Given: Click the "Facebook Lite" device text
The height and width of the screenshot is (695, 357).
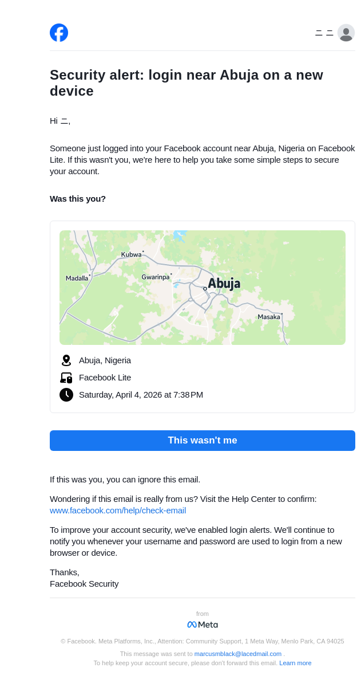Looking at the screenshot, I should (x=105, y=378).
